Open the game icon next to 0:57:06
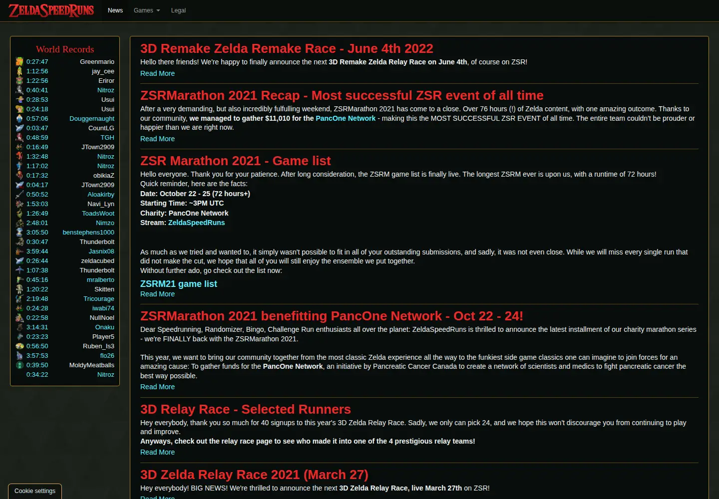 (19, 119)
